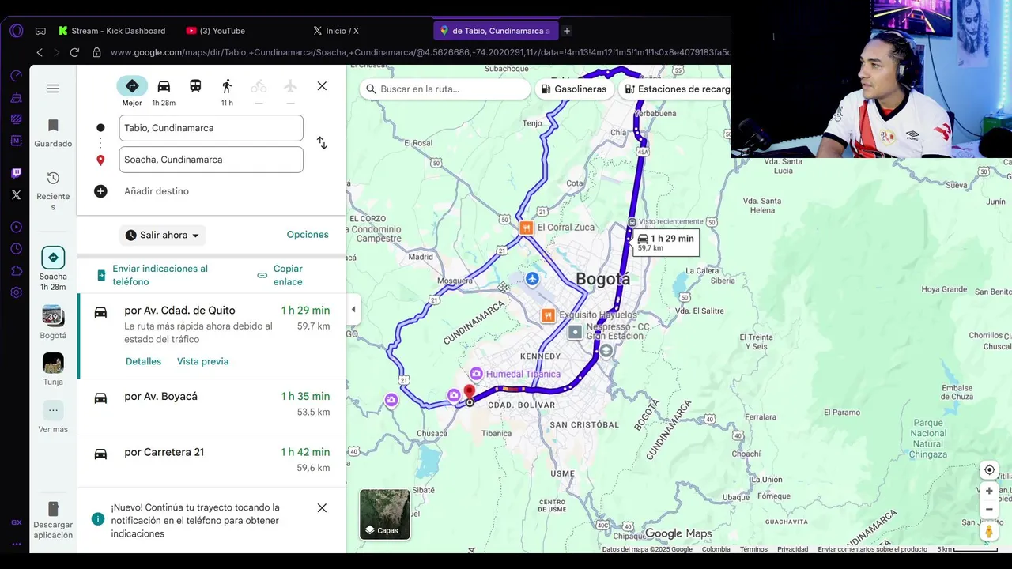
Task: Open Street View pegman
Action: coord(989,531)
